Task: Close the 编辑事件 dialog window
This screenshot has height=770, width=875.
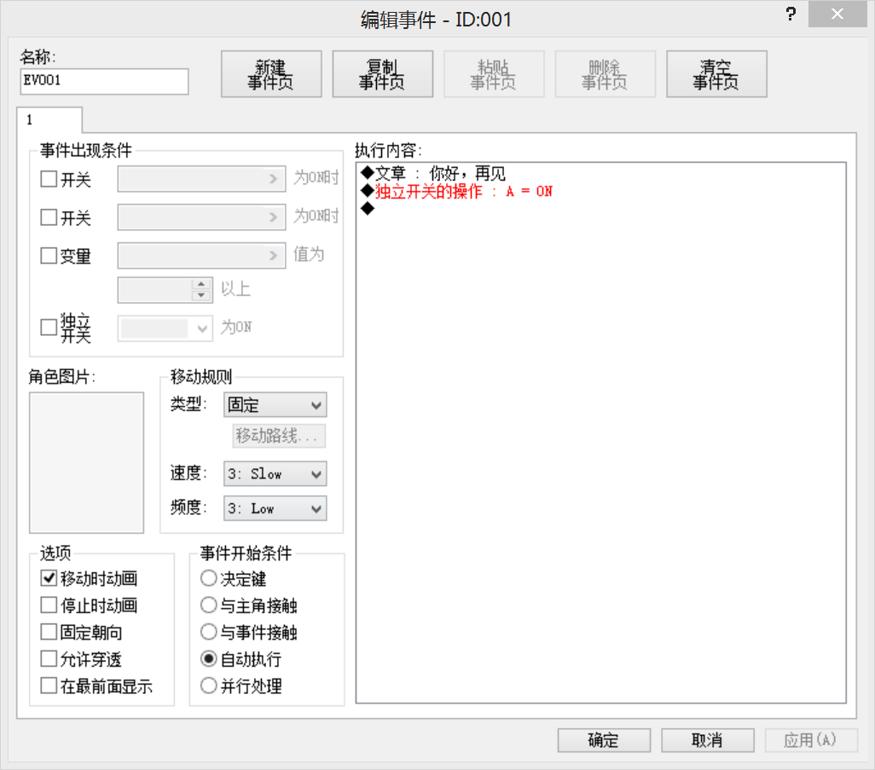Action: pos(837,14)
